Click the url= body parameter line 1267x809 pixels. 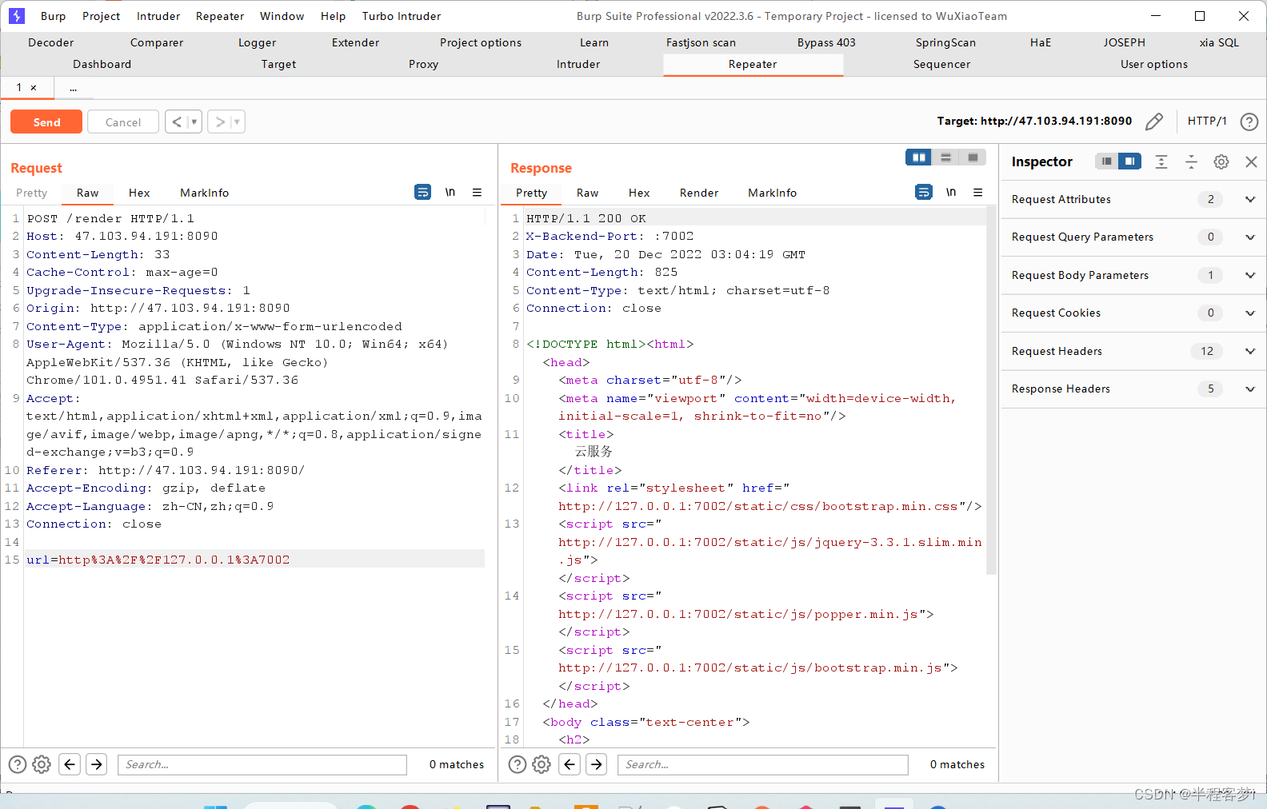tap(254, 560)
